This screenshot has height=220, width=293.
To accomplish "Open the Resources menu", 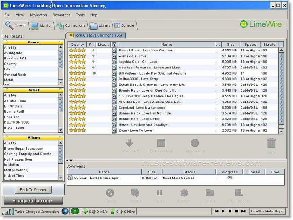I will pyautogui.click(x=61, y=15).
